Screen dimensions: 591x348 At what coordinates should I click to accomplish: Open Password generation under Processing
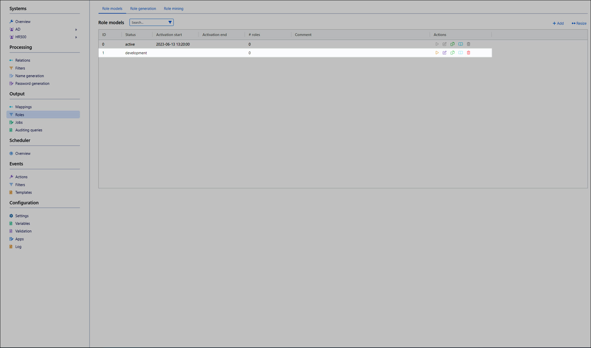[x=32, y=84]
